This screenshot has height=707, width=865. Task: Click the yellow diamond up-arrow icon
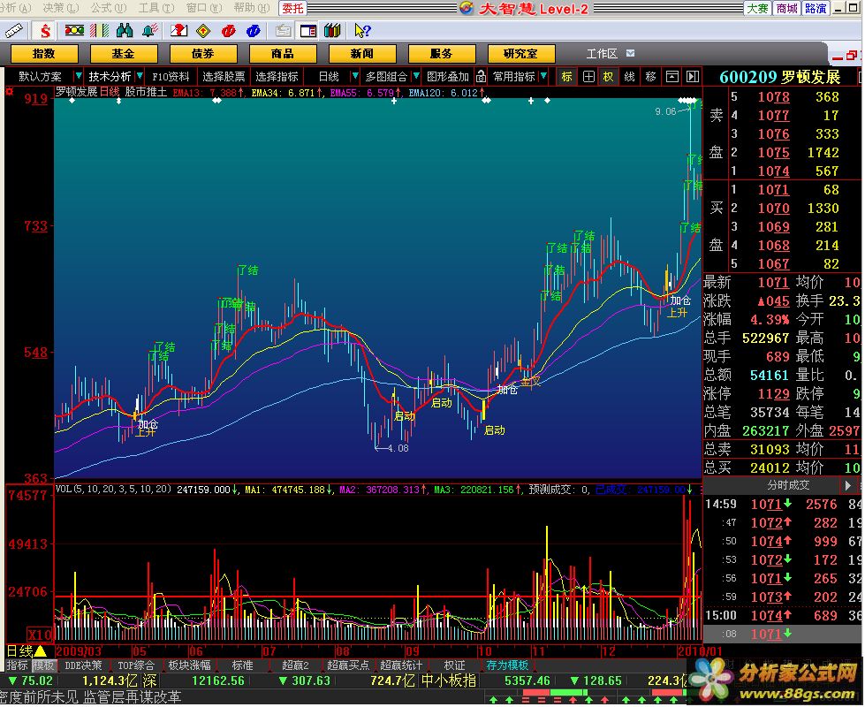[203, 30]
